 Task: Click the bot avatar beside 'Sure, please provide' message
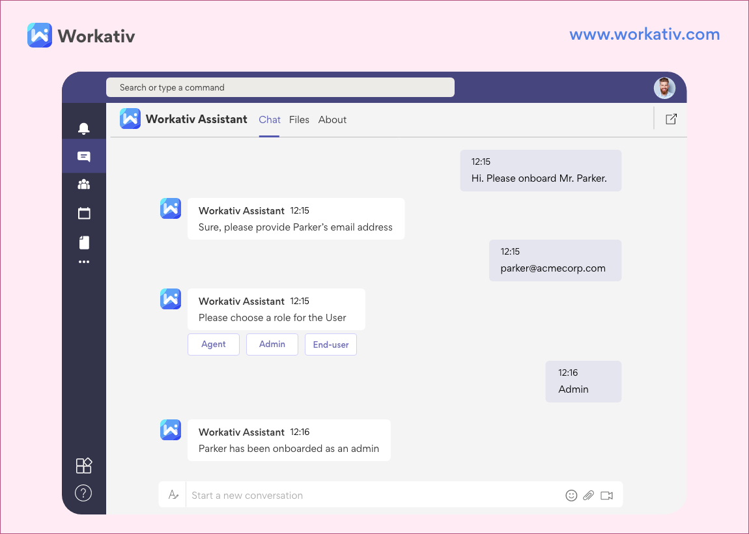pos(171,209)
